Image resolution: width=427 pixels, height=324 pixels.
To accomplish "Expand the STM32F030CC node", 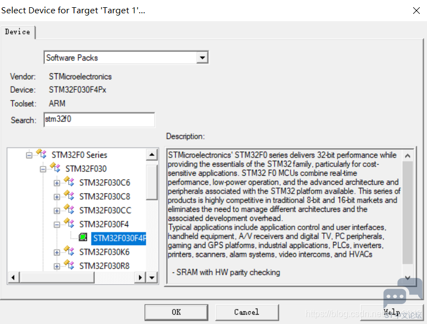I will click(57, 211).
